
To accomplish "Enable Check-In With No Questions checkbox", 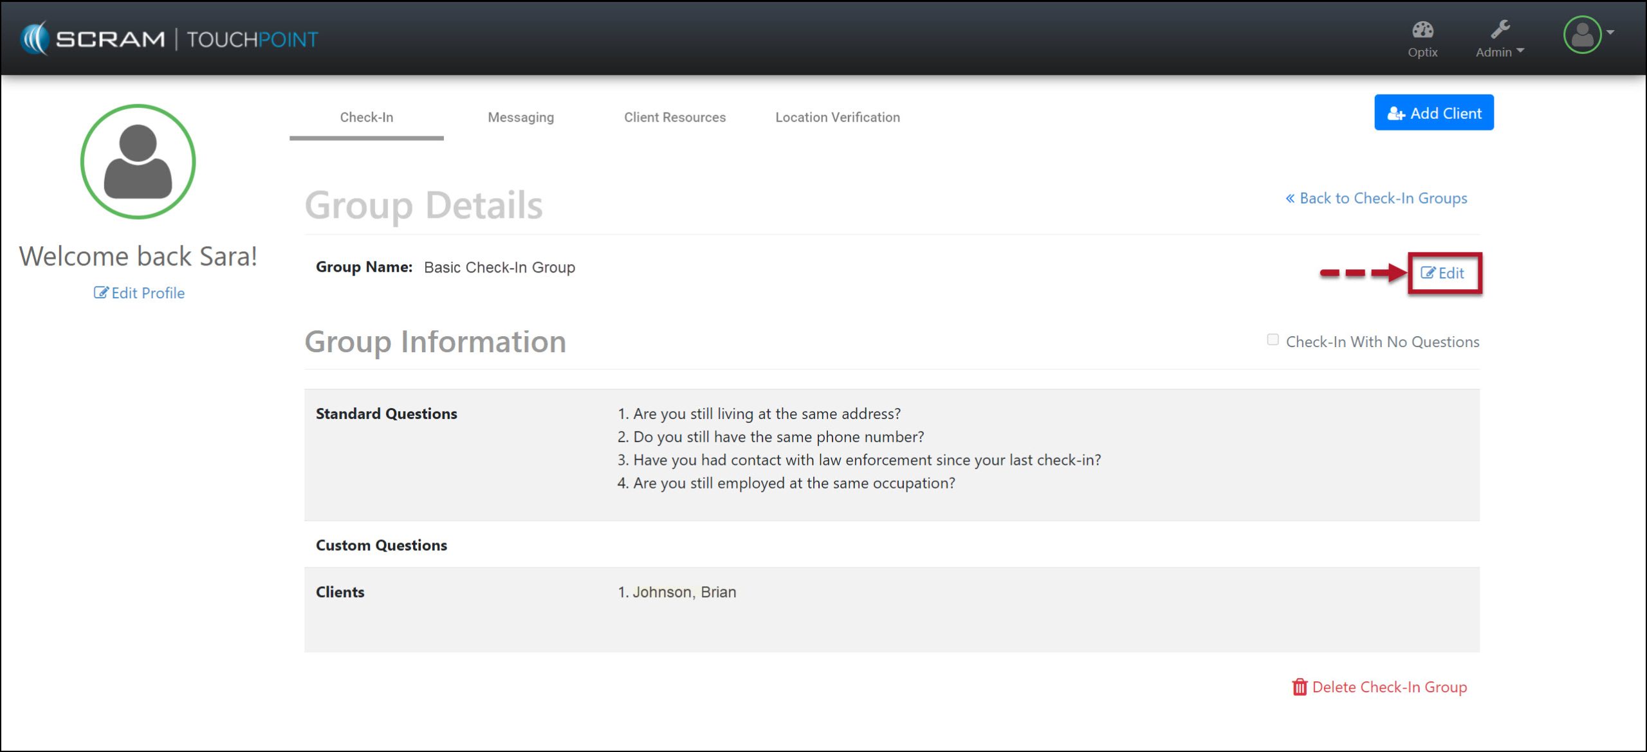I will (1273, 340).
